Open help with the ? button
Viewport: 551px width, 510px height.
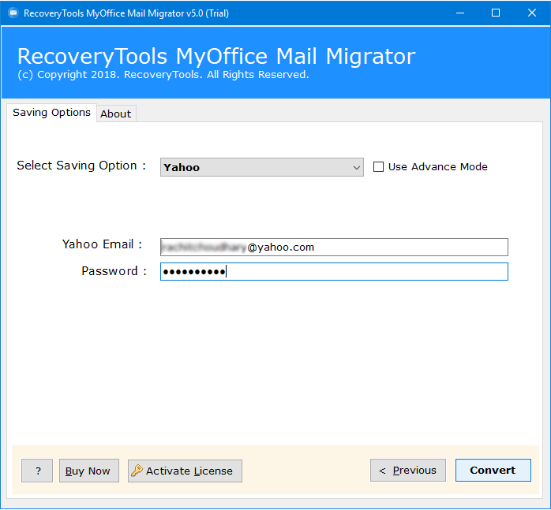point(37,471)
